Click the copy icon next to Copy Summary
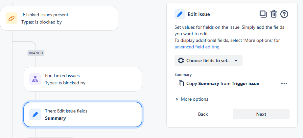 [181, 83]
